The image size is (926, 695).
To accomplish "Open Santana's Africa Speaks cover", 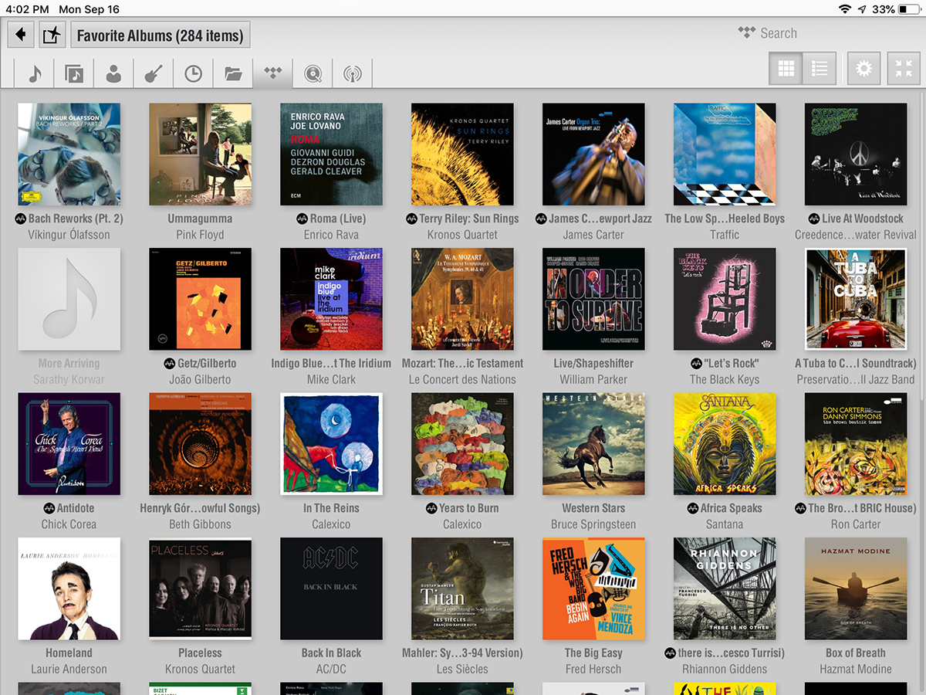I will coord(725,444).
